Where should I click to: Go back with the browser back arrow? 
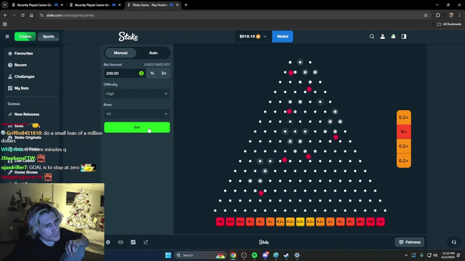[x=5, y=15]
